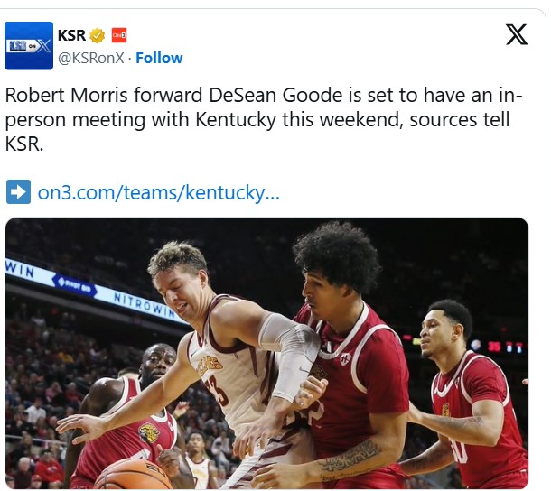Viewport: 551px width, 491px height.
Task: Open the basketball game photo
Action: (267, 353)
